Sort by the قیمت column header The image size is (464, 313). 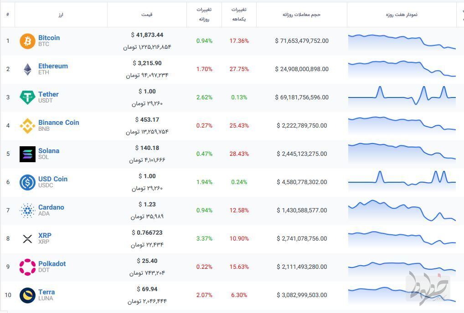coord(147,15)
